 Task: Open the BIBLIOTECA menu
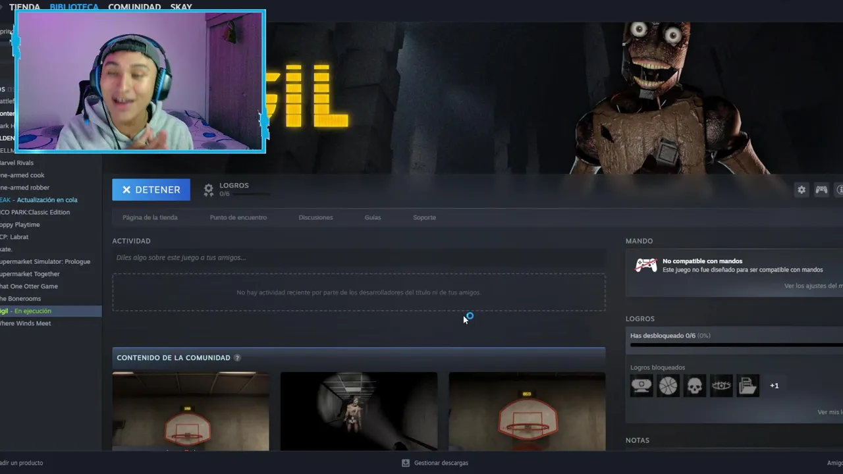click(x=74, y=7)
